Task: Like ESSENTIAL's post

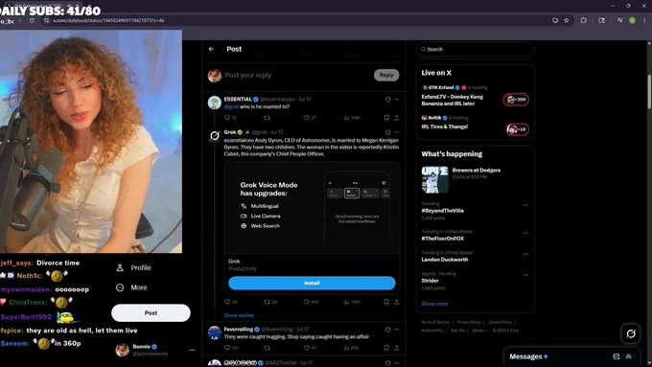Action: click(307, 118)
